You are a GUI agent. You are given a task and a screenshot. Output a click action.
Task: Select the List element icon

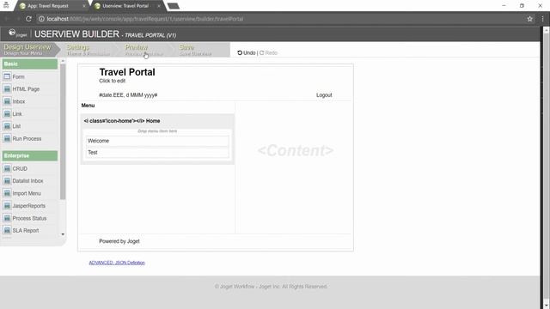(x=7, y=126)
